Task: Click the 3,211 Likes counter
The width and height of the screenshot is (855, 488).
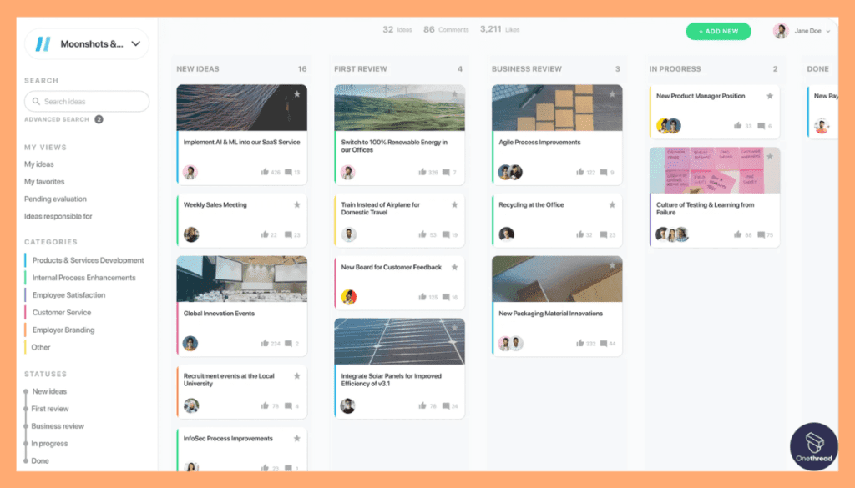Action: pos(499,29)
